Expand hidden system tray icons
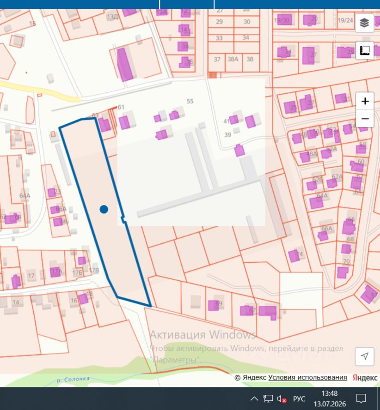This screenshot has height=410, width=380. click(x=254, y=398)
